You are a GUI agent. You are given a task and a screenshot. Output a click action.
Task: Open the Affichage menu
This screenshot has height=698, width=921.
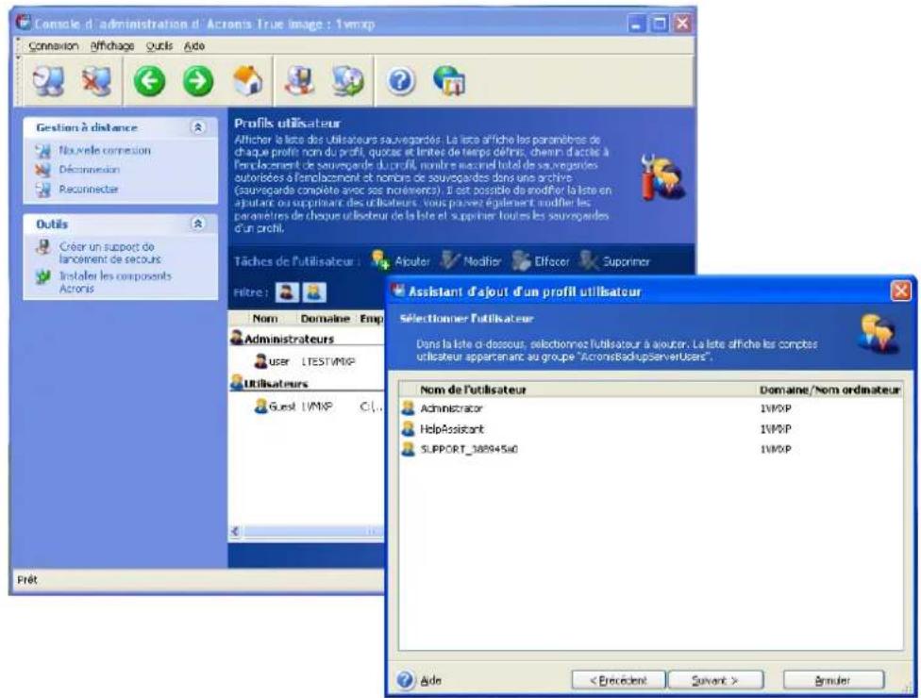[x=112, y=46]
